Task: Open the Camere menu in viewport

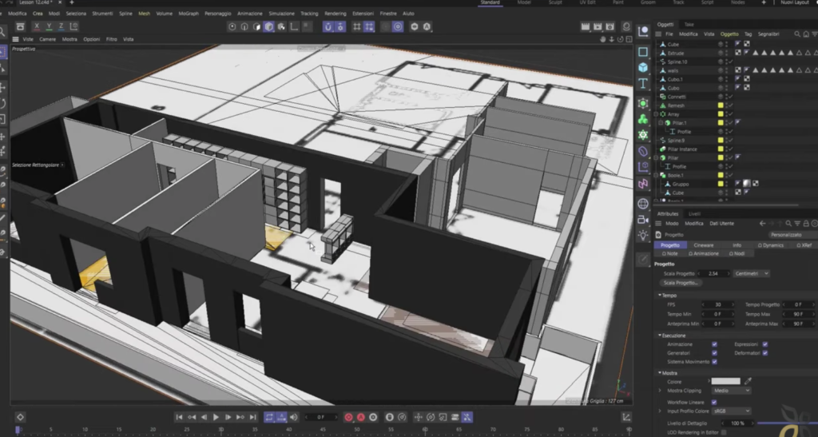Action: [x=47, y=39]
